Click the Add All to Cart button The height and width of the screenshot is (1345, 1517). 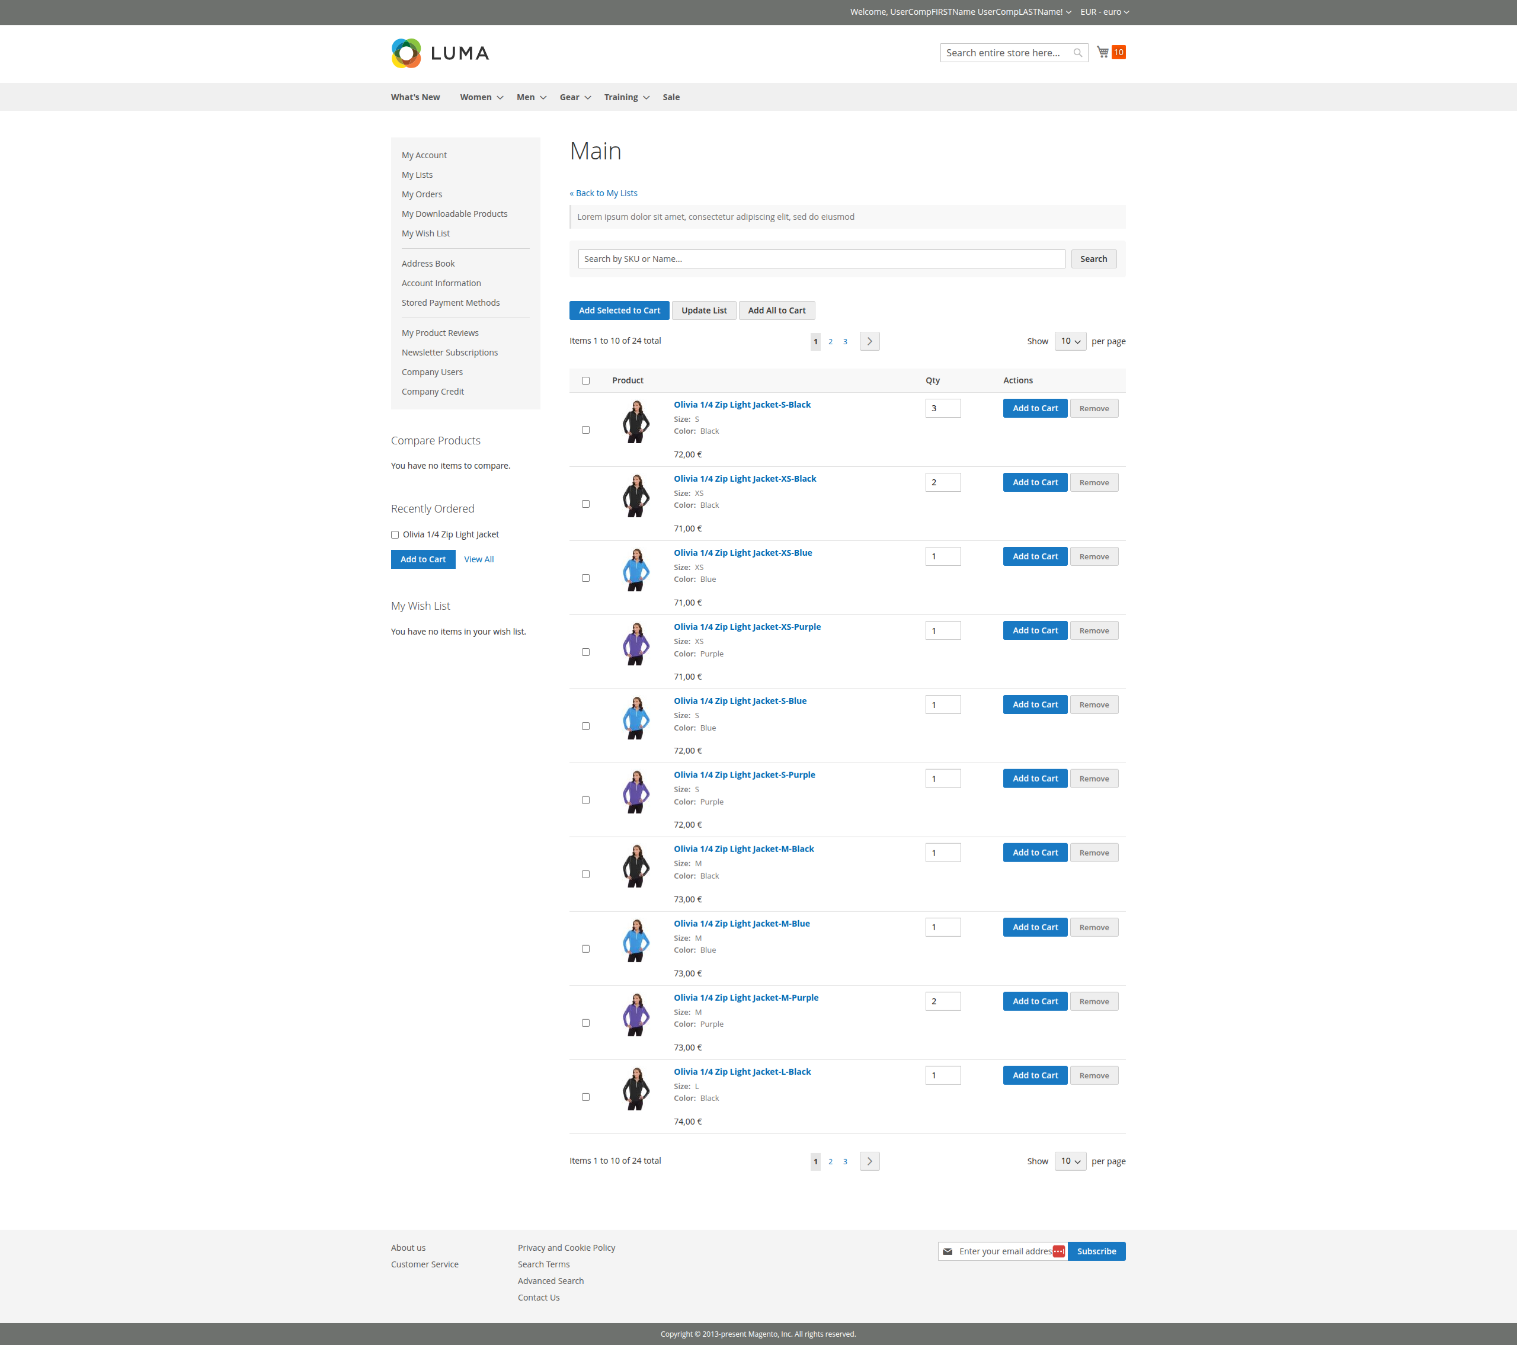click(776, 310)
